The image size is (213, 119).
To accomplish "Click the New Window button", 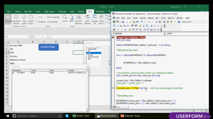I will pos(87,20).
